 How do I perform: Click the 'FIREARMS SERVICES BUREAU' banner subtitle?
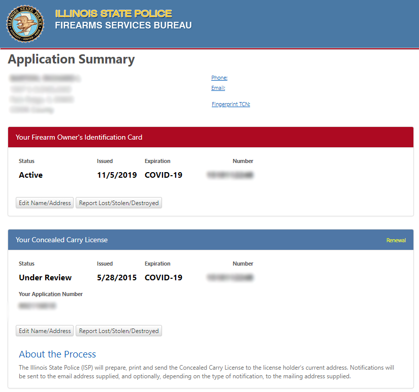click(123, 25)
